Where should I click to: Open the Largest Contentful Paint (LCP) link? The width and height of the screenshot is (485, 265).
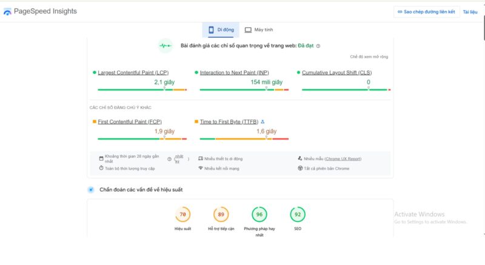133,72
